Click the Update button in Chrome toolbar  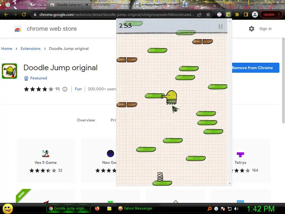269,14
